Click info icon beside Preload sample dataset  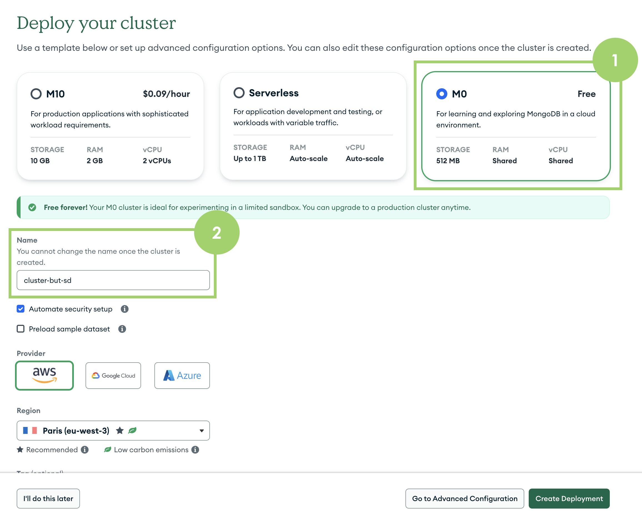point(122,329)
